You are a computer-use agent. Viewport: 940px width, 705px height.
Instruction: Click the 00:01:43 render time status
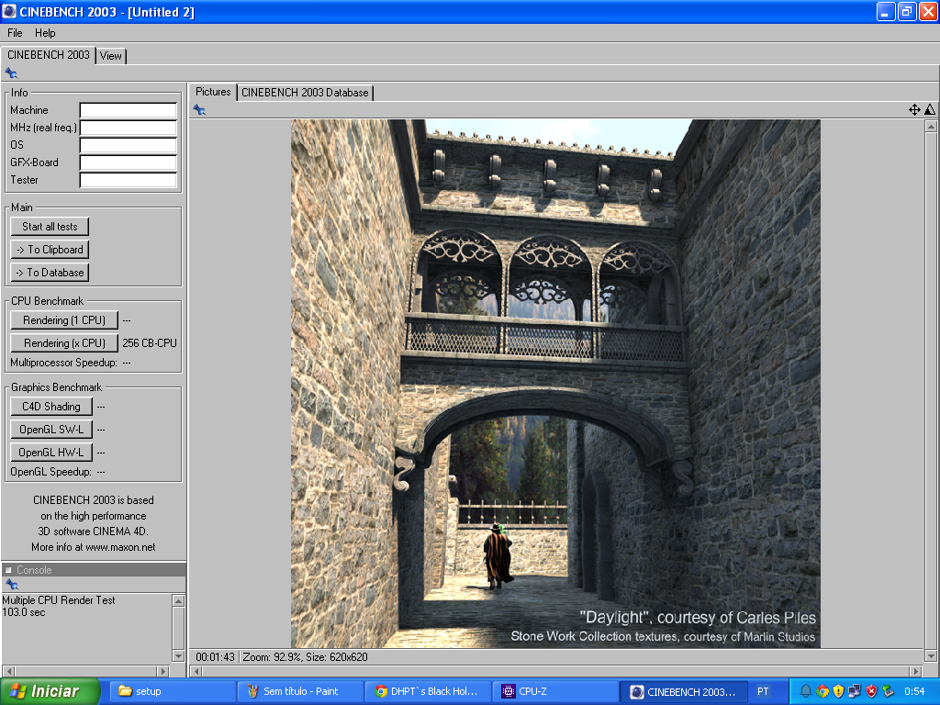pos(215,657)
